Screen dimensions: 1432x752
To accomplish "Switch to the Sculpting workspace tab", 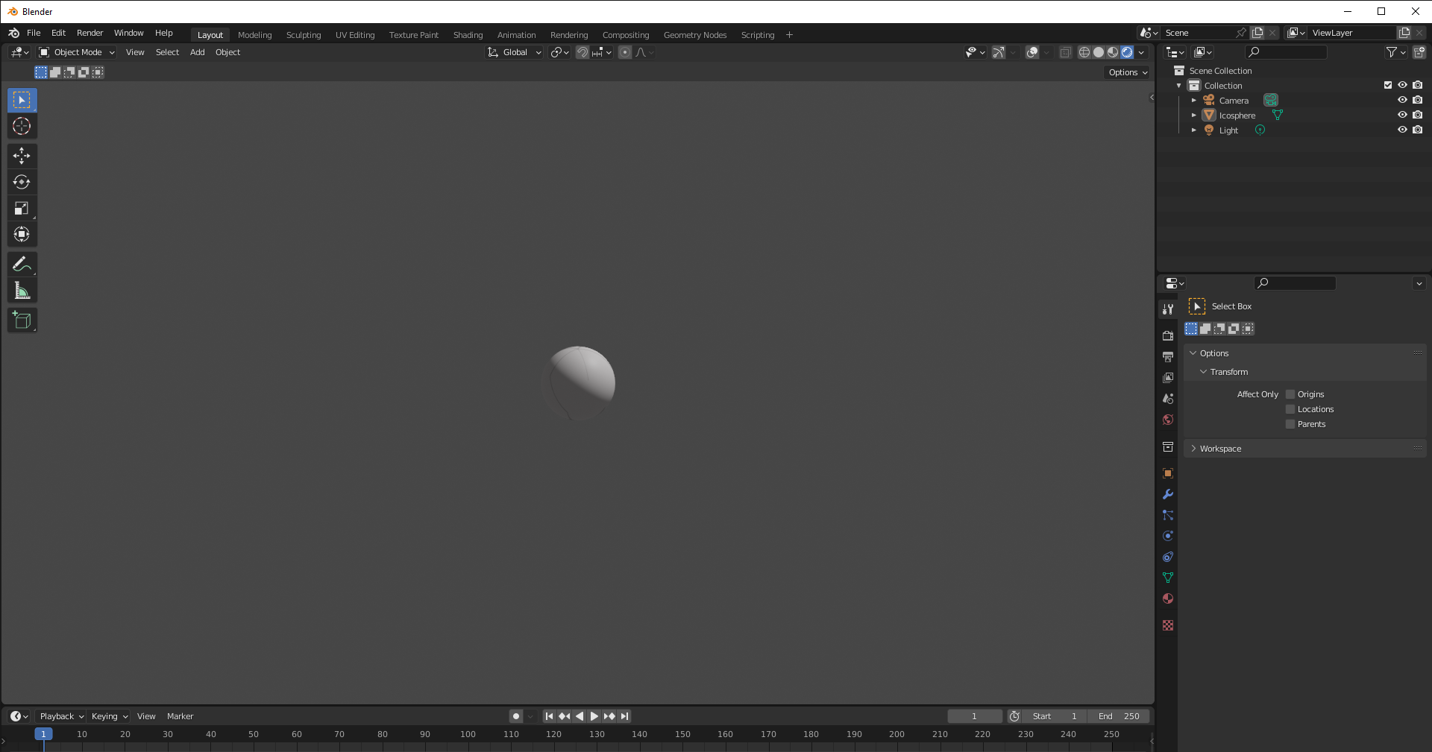I will coord(303,35).
